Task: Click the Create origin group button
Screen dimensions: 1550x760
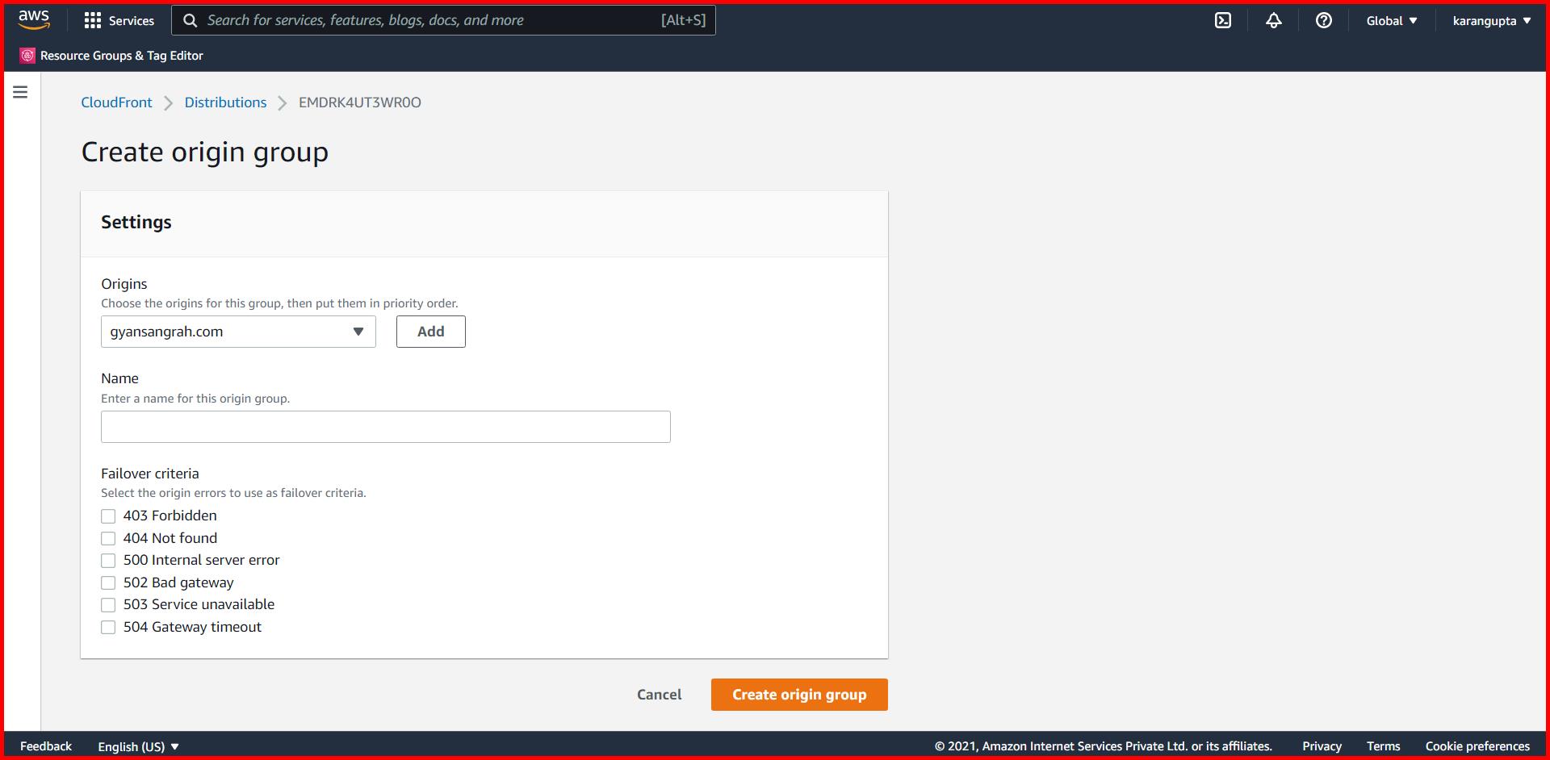Action: [798, 694]
